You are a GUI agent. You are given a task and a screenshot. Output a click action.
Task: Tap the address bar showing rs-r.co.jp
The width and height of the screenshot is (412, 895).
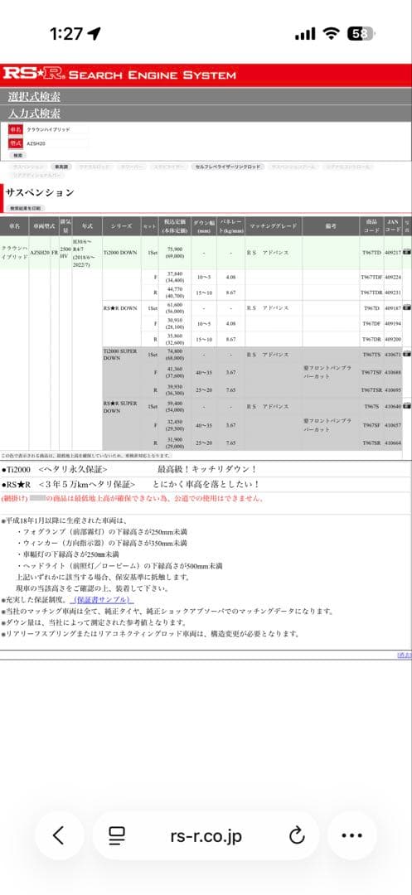[x=206, y=835]
